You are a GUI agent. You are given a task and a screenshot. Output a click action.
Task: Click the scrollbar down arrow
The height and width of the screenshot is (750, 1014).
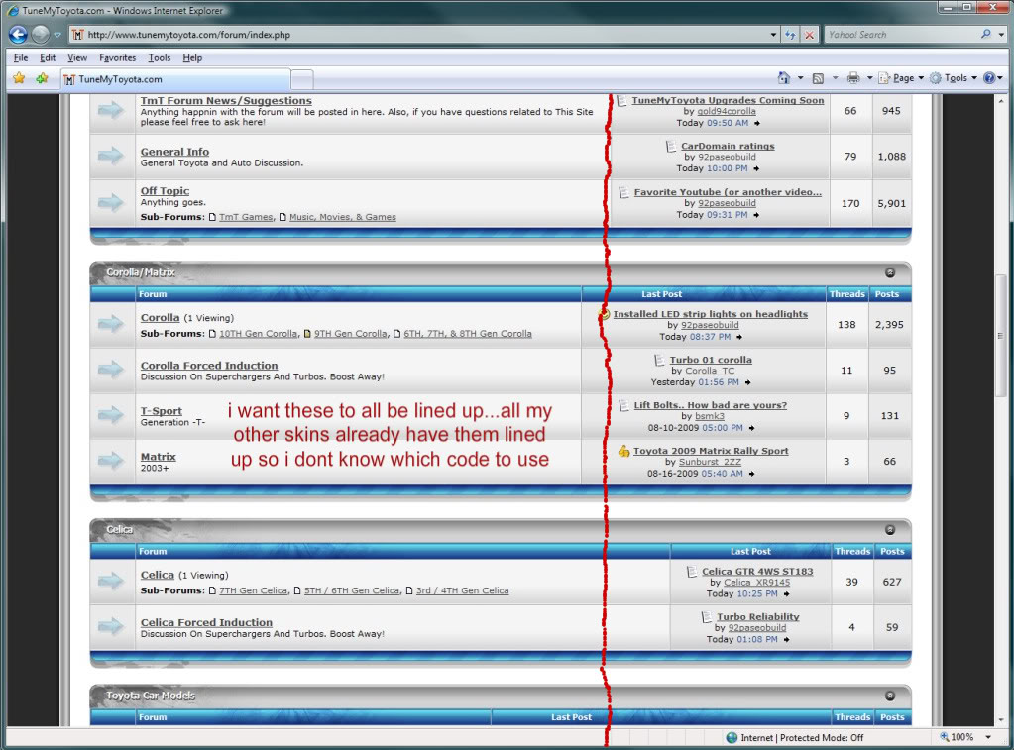(1000, 719)
